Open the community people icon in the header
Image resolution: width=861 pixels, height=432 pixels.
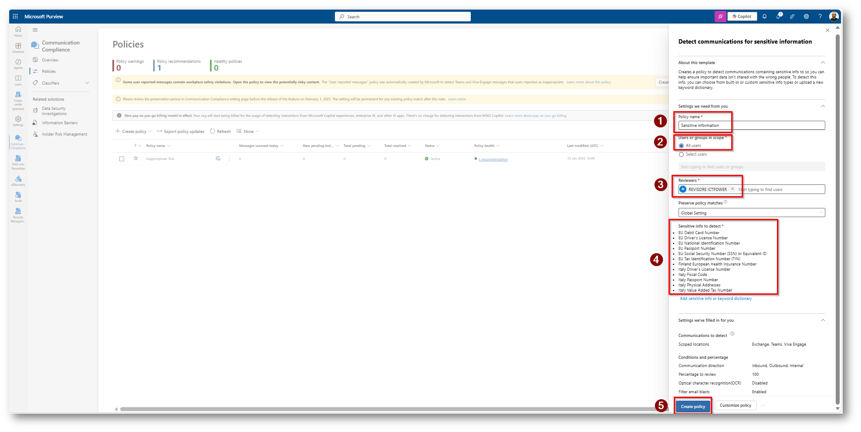pos(792,17)
